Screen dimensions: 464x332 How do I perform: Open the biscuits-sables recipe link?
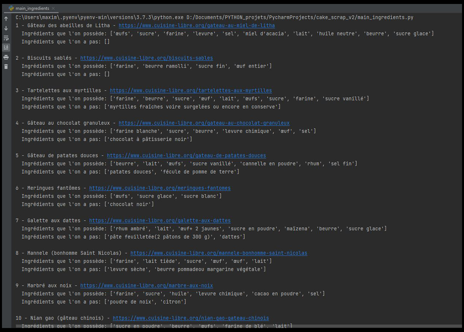146,58
